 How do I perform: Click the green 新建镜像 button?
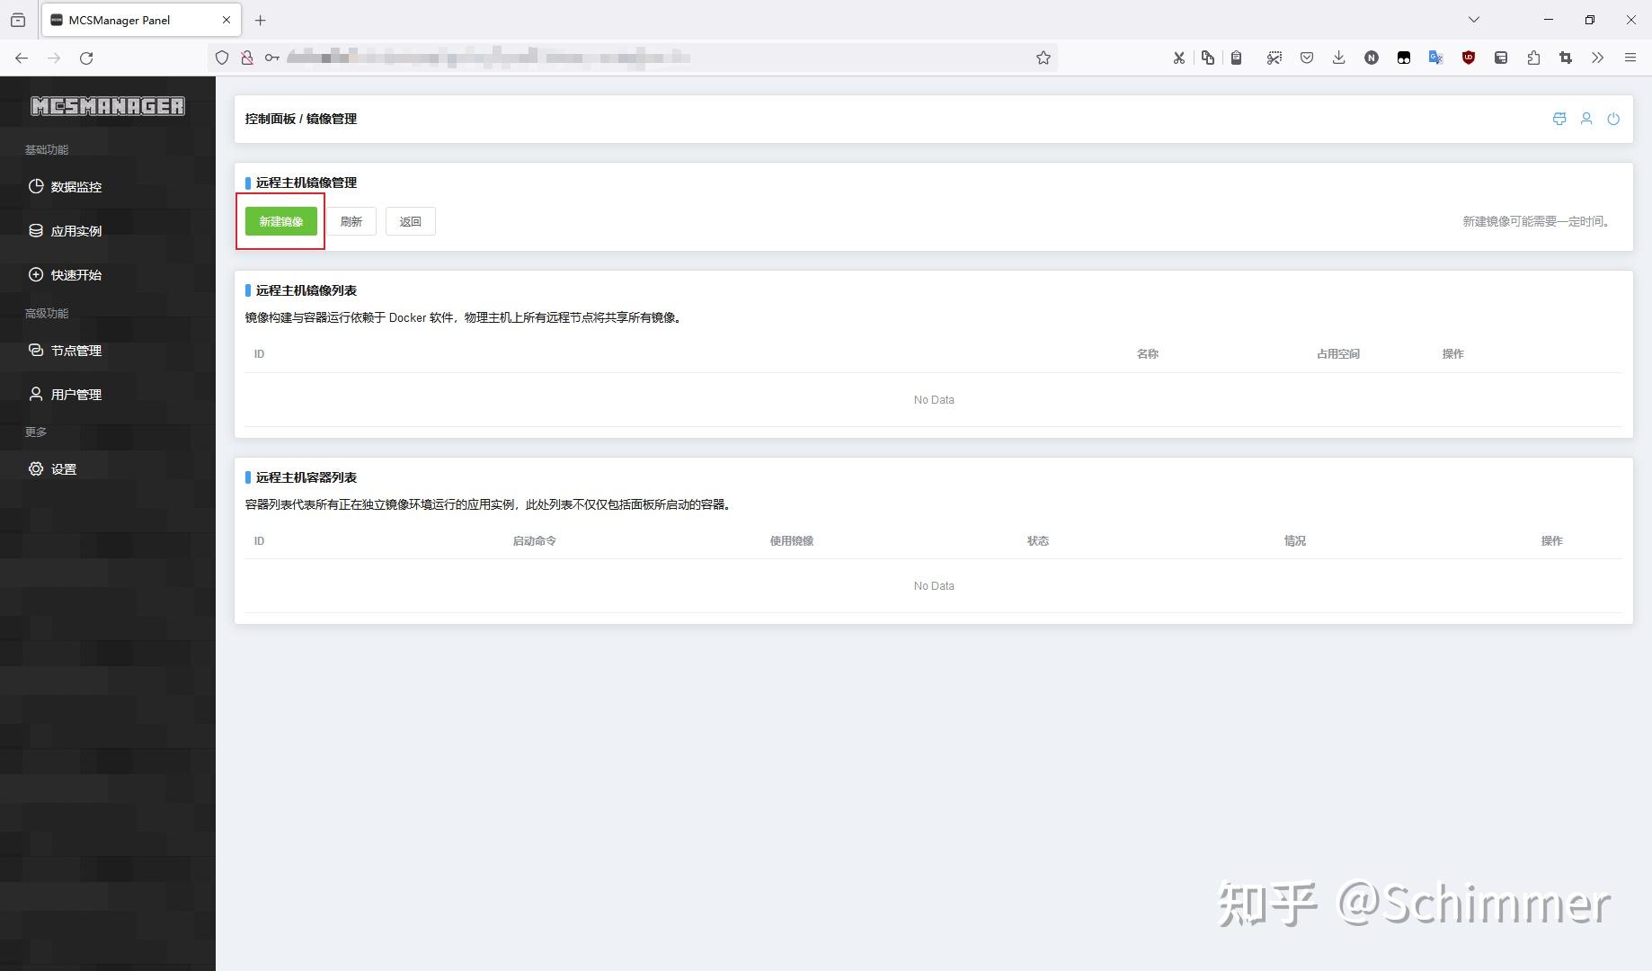point(280,221)
